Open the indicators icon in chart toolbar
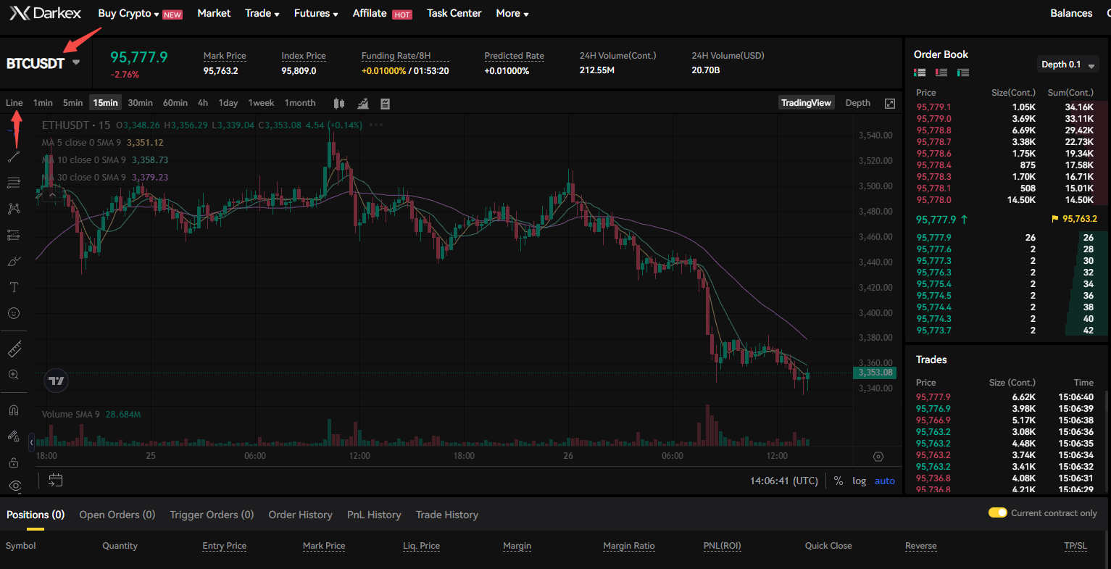The height and width of the screenshot is (569, 1111). (x=363, y=104)
